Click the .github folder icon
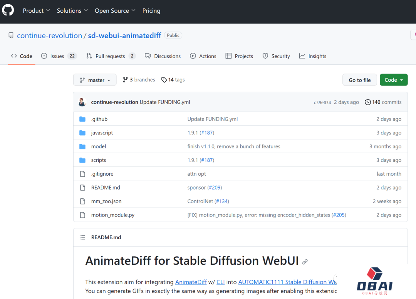Image resolution: width=416 pixels, height=299 pixels. point(82,119)
